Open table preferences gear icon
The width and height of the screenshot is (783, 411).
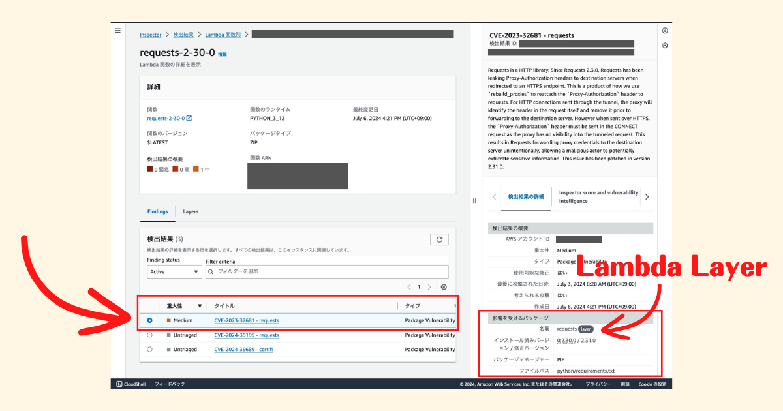444,287
